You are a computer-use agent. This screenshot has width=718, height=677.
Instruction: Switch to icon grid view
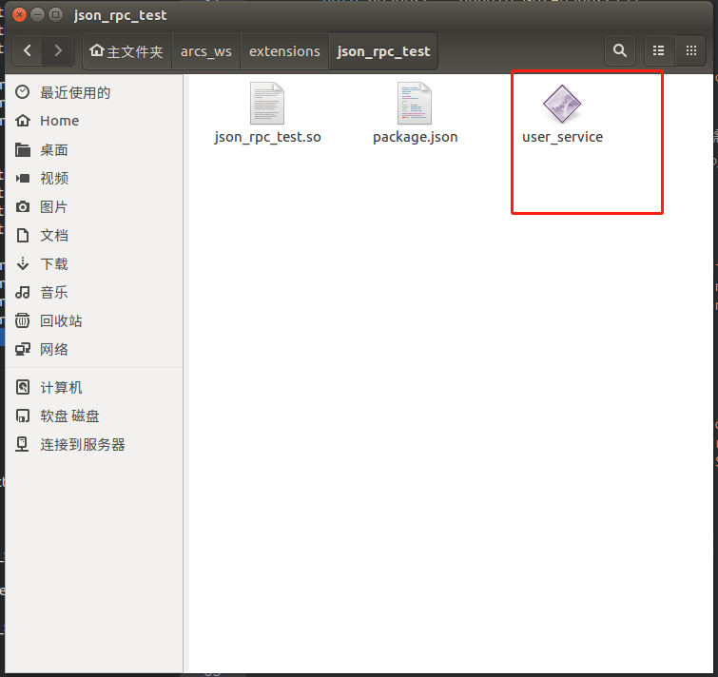point(691,50)
